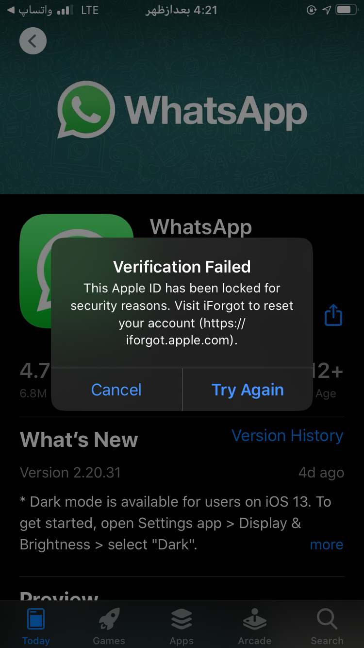The height and width of the screenshot is (648, 364).
Task: Open the Today tab
Action: coord(36,627)
